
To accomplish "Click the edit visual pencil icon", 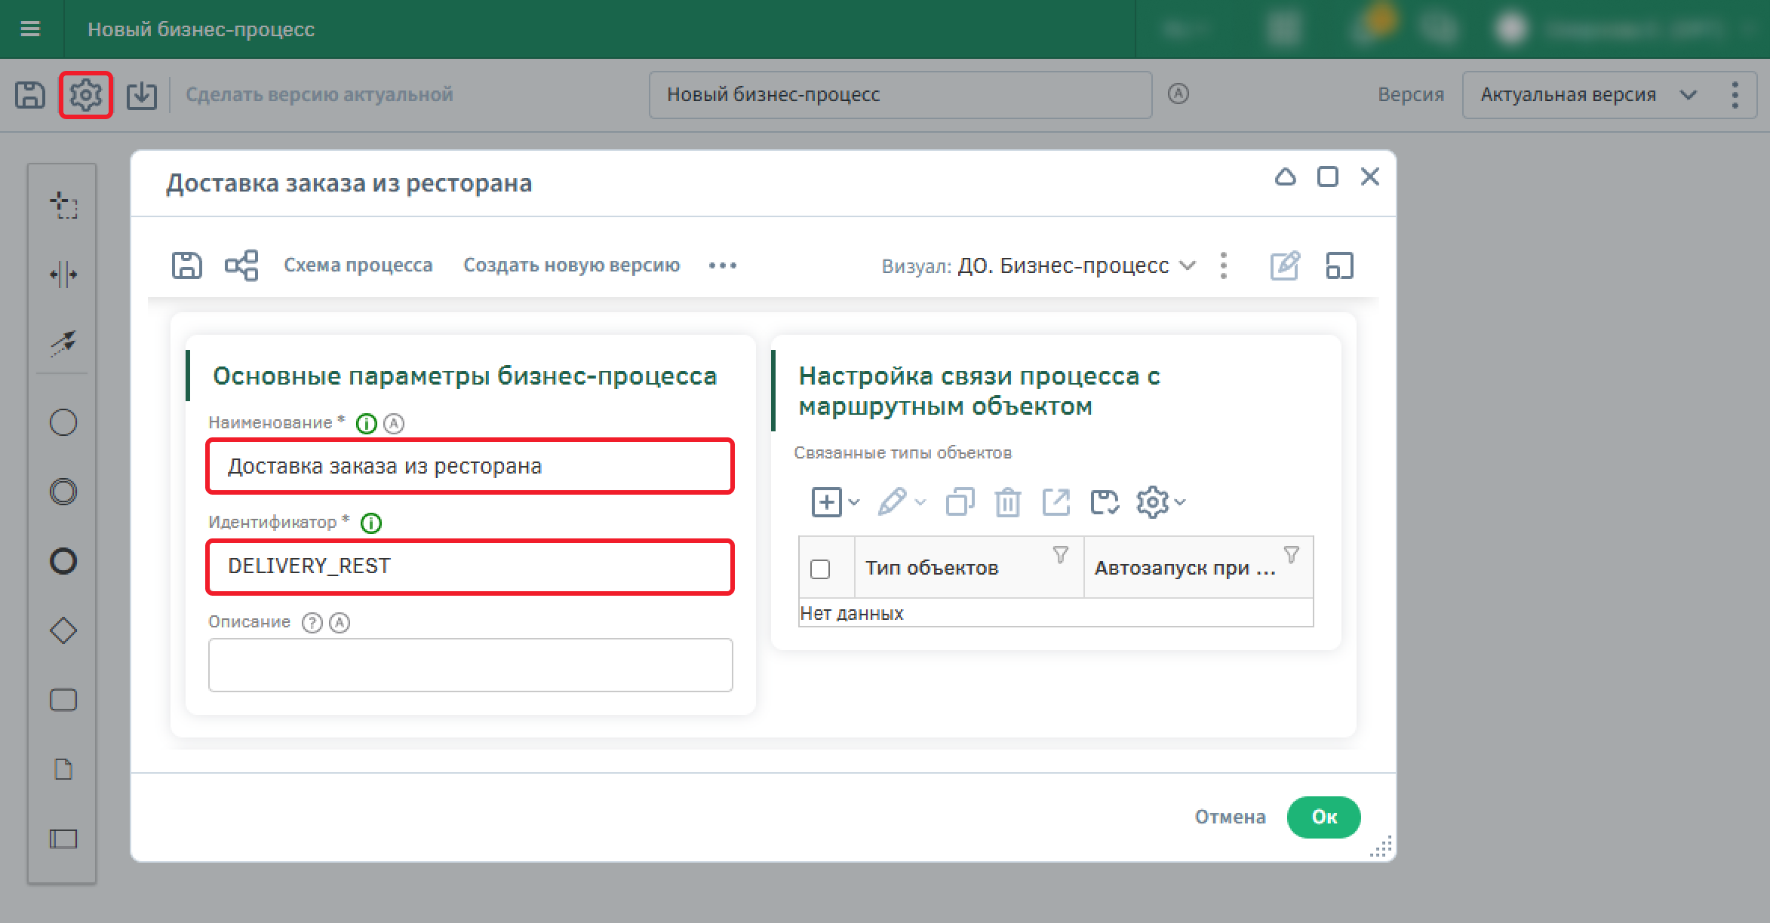I will (1285, 265).
